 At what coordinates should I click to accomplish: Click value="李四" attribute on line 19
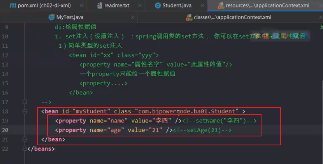151,120
